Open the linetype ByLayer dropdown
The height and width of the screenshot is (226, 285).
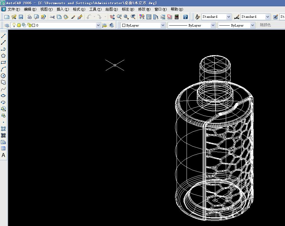[x=213, y=25]
